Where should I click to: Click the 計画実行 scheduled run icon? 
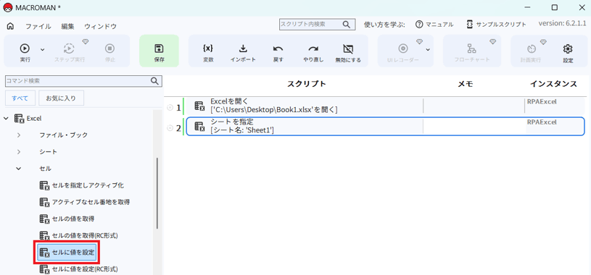click(x=531, y=53)
